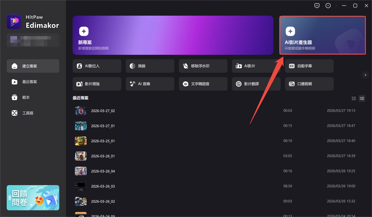Viewport: 372px width, 217px height.
Task: Launch the 影片翻譯 video translation tool
Action: click(x=256, y=84)
